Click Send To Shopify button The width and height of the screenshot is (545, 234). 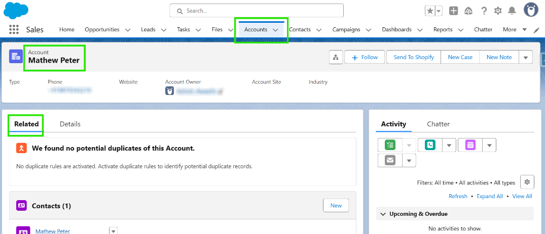(x=414, y=57)
